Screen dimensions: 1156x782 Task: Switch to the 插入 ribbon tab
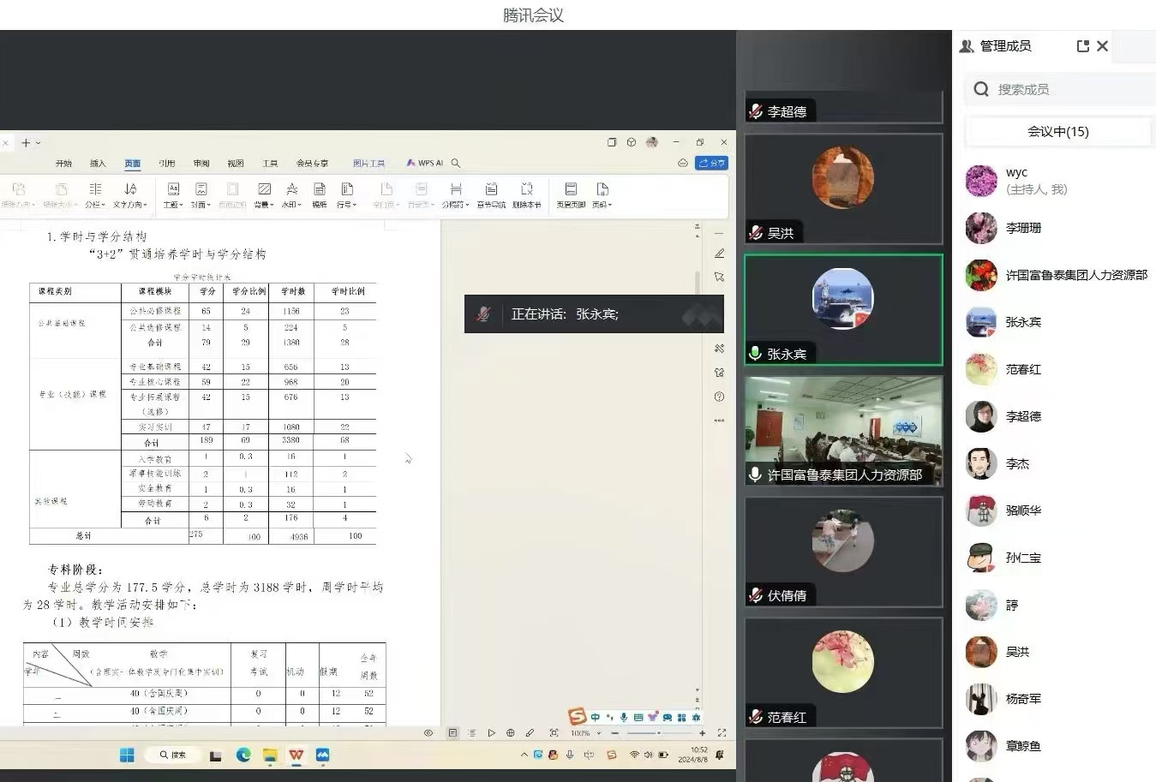tap(99, 163)
